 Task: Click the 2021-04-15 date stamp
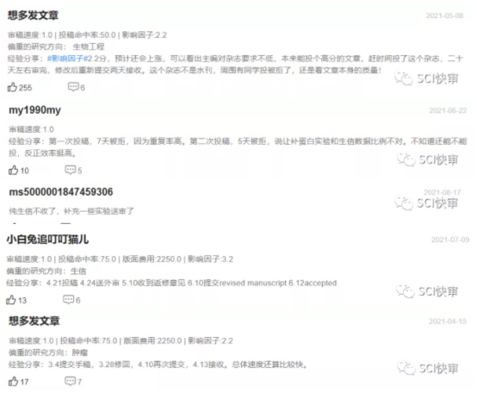pos(448,321)
